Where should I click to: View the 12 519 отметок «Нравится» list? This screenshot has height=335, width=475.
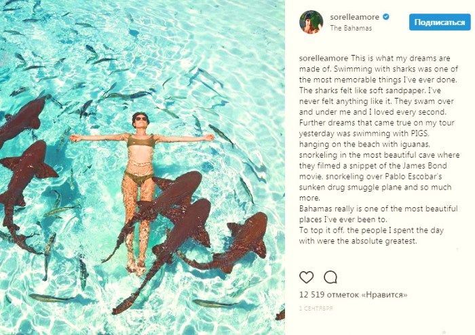tap(353, 295)
